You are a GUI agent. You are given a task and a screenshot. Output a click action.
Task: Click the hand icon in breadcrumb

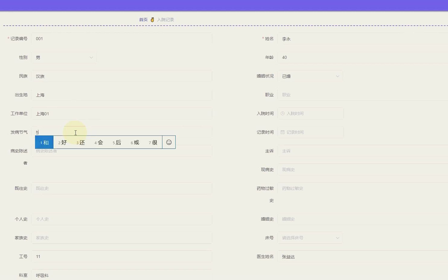[152, 20]
